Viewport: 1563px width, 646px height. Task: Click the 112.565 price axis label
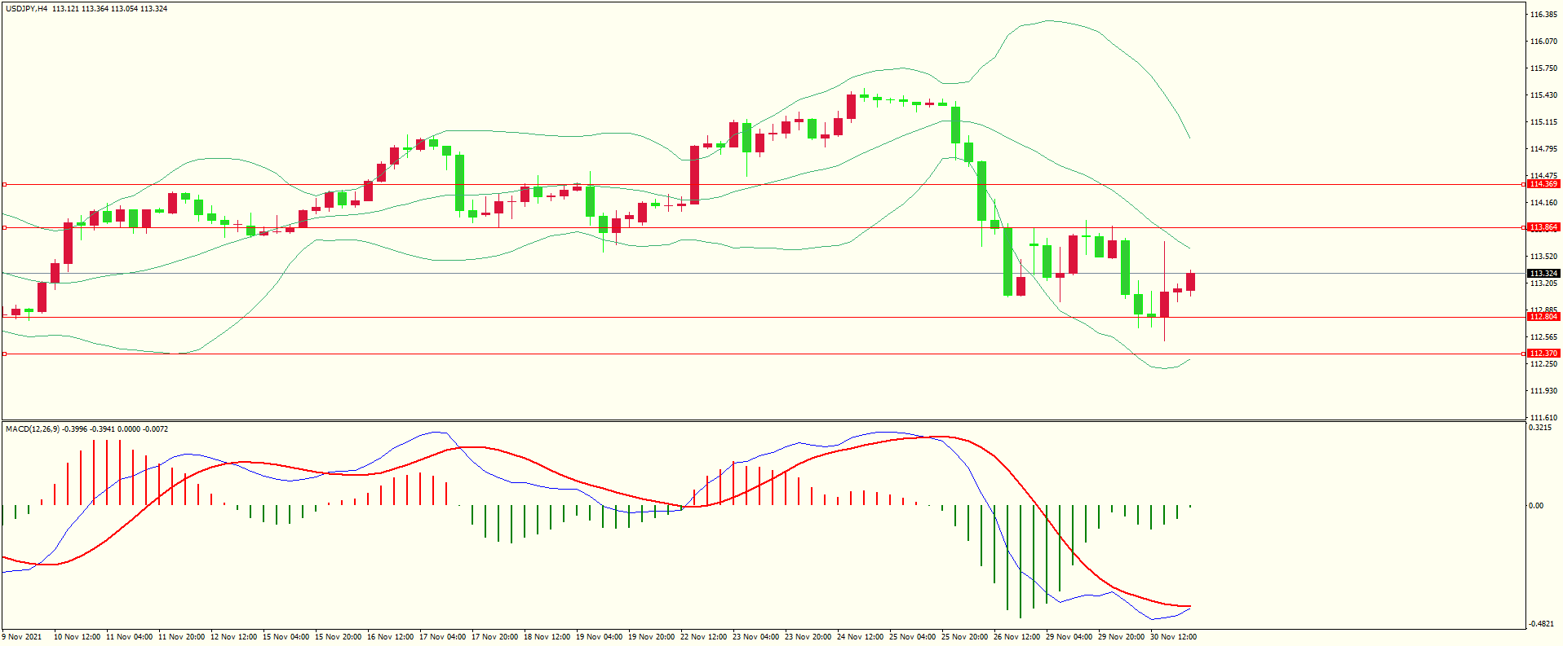tap(1543, 337)
